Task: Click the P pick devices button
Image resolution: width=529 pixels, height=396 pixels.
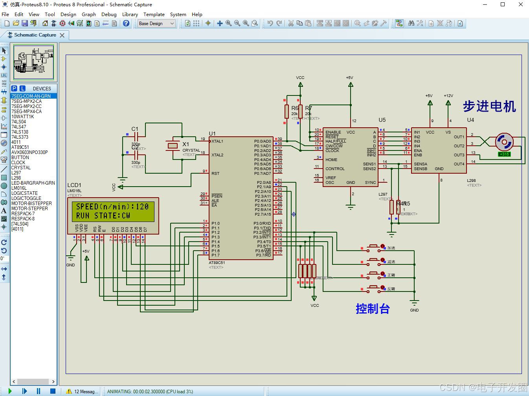Action: point(14,88)
